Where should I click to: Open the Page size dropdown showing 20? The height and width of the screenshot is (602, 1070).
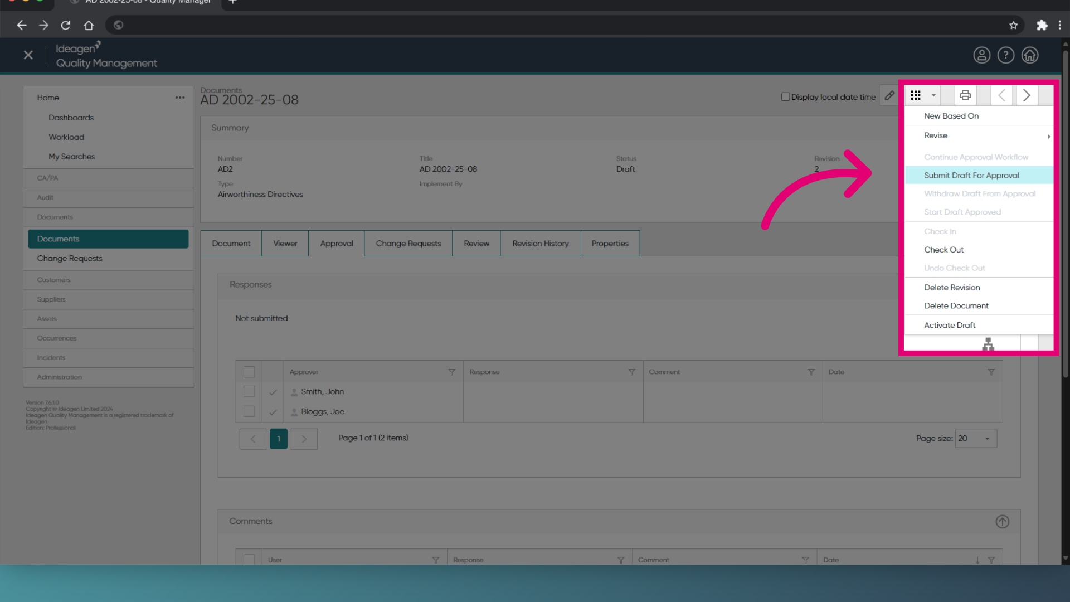click(975, 439)
